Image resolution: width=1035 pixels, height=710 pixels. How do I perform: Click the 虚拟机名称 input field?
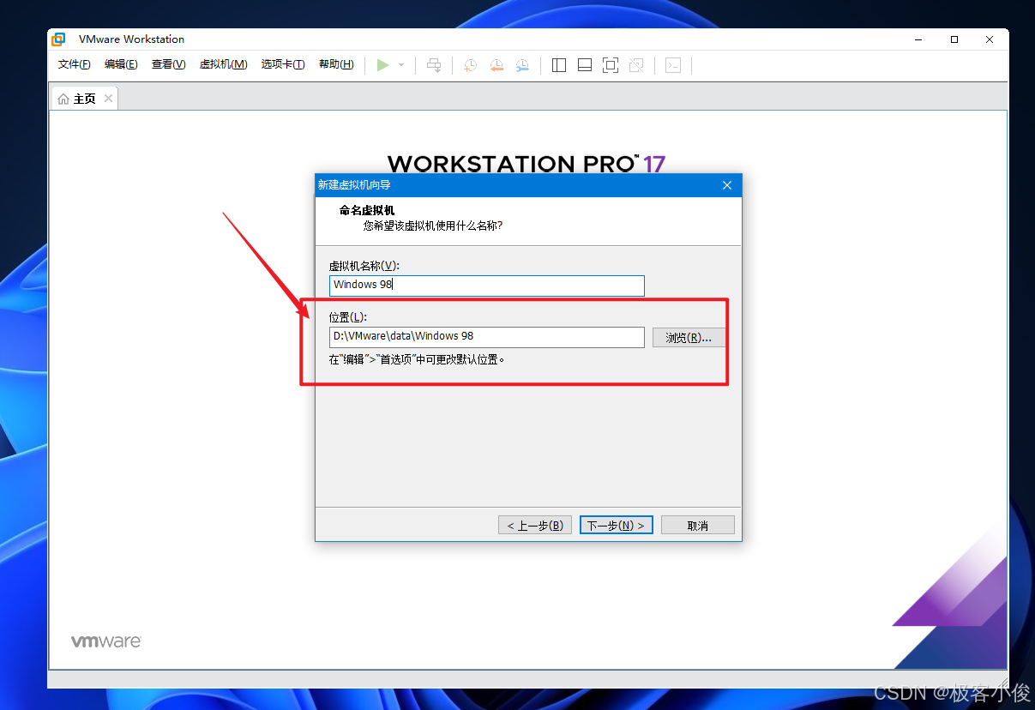486,285
